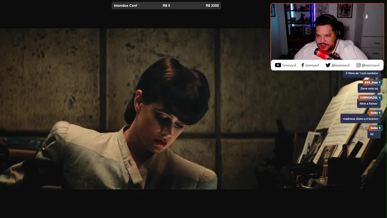The image size is (387, 218).
Task: Click the 'Imundos Conf' label
Action: coord(125,5)
